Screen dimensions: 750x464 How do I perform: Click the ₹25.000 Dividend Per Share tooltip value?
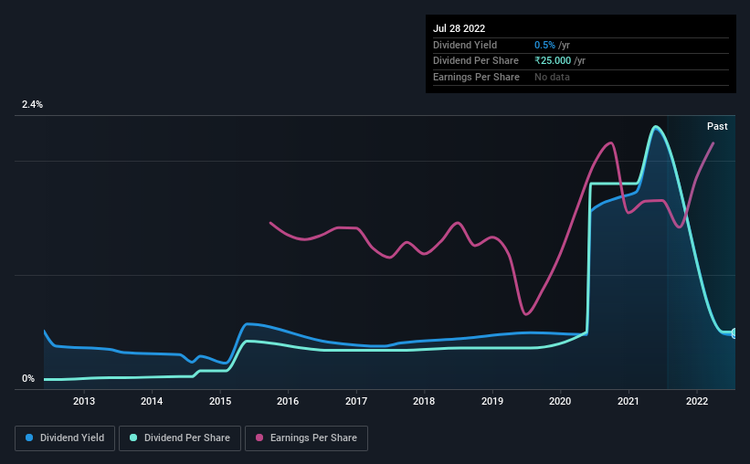pos(553,61)
